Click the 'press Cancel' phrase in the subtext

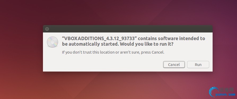coord(153,52)
